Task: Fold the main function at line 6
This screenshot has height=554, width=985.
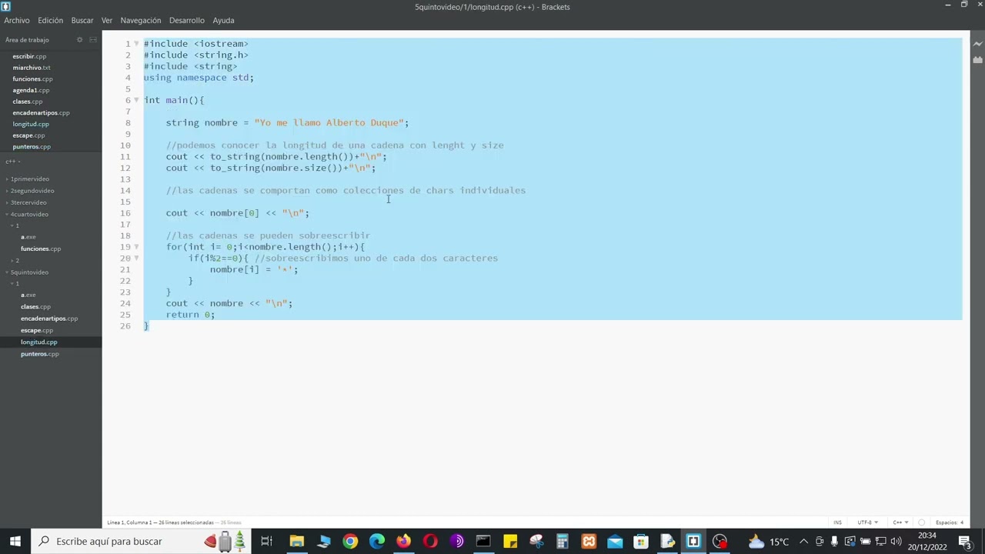Action: pos(136,100)
